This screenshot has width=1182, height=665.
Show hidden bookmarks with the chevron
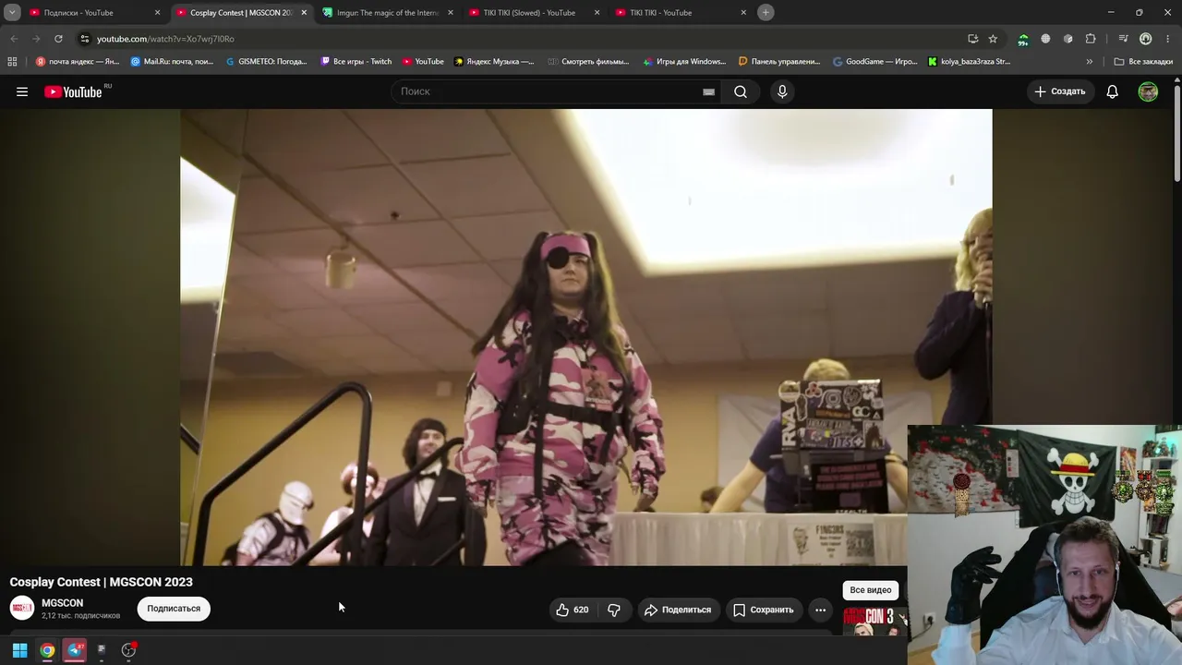[1090, 62]
